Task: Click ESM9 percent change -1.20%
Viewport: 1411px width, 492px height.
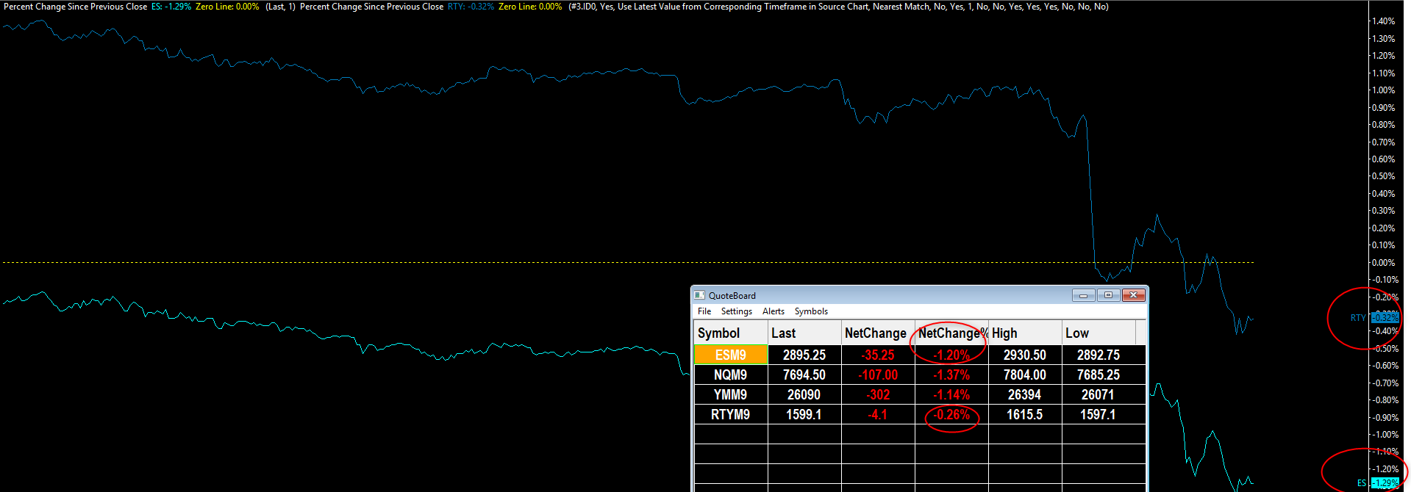Action: (951, 355)
